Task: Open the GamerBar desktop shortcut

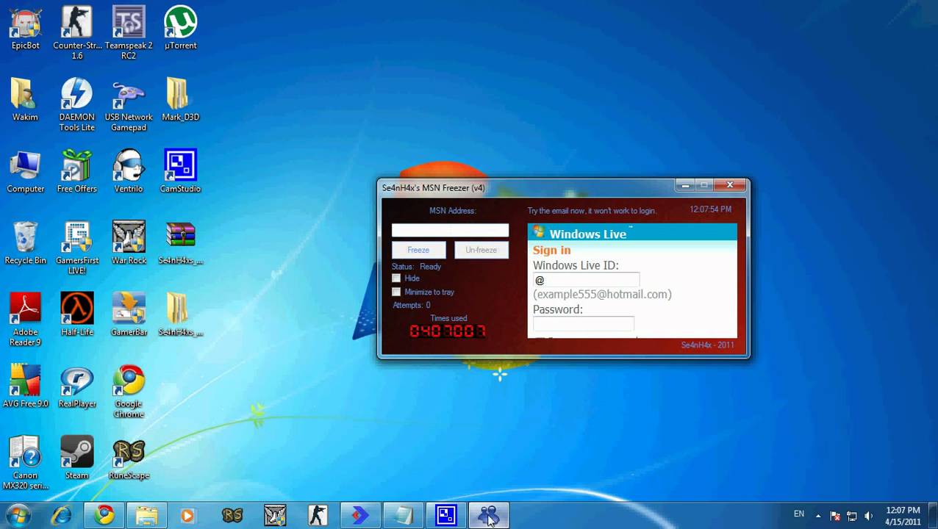Action: click(129, 314)
